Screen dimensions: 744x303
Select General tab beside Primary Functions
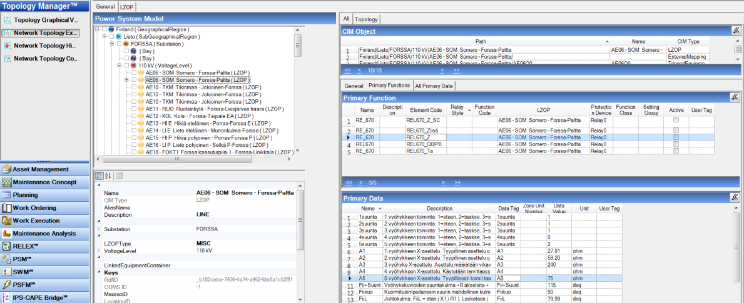coord(354,86)
